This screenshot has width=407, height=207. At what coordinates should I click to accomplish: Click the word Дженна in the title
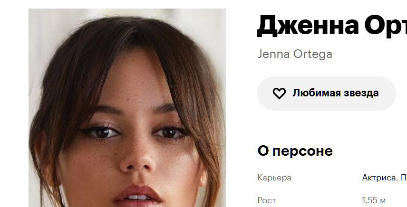(308, 25)
